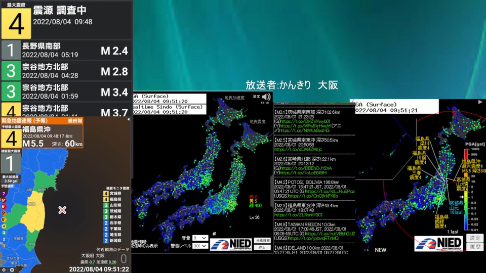Click the 震源 調査中 top entry
Image resolution: width=486 pixels, height=273 pixels.
pos(66,20)
